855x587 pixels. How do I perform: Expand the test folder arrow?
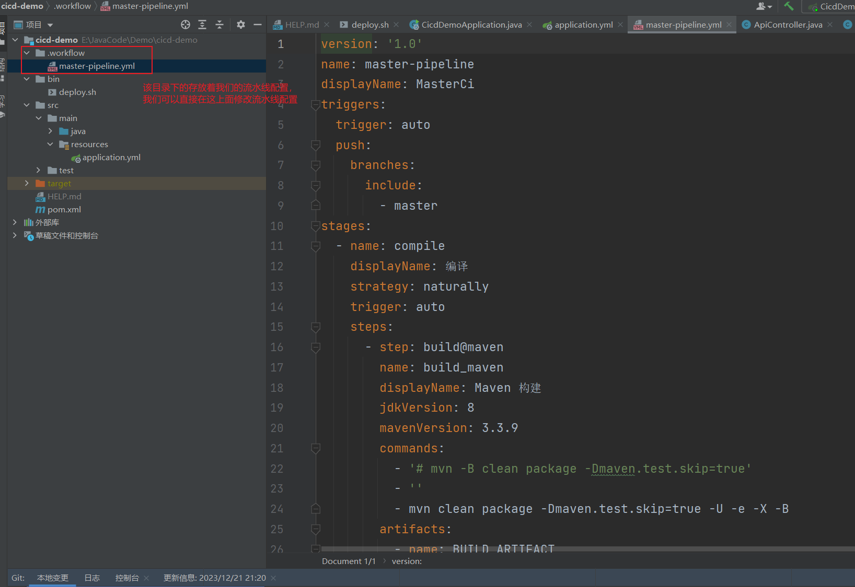point(39,170)
